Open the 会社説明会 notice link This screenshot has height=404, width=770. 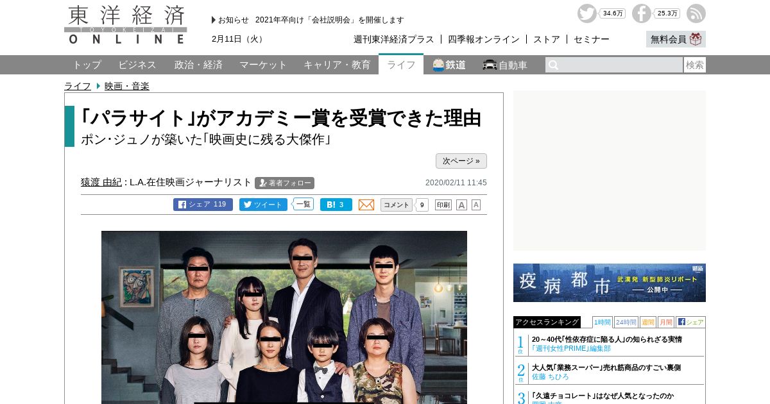click(x=330, y=20)
